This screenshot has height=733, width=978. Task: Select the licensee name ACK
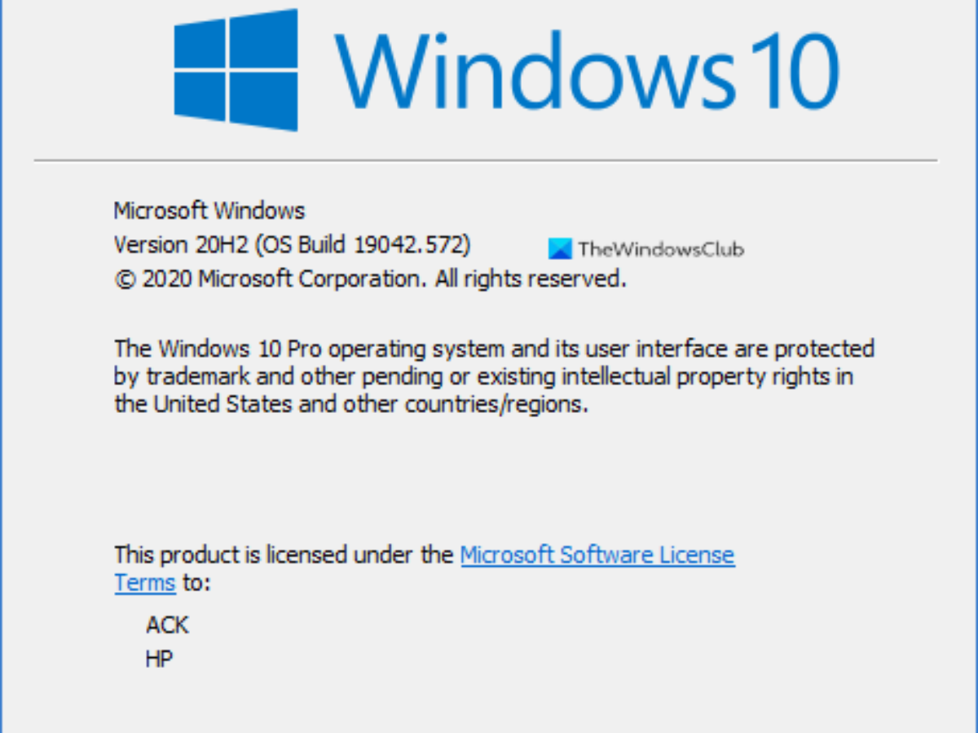167,625
